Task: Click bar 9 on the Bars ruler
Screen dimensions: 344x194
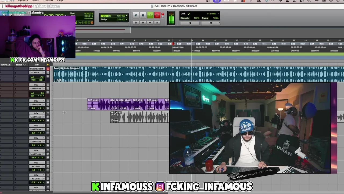Action: [146, 40]
